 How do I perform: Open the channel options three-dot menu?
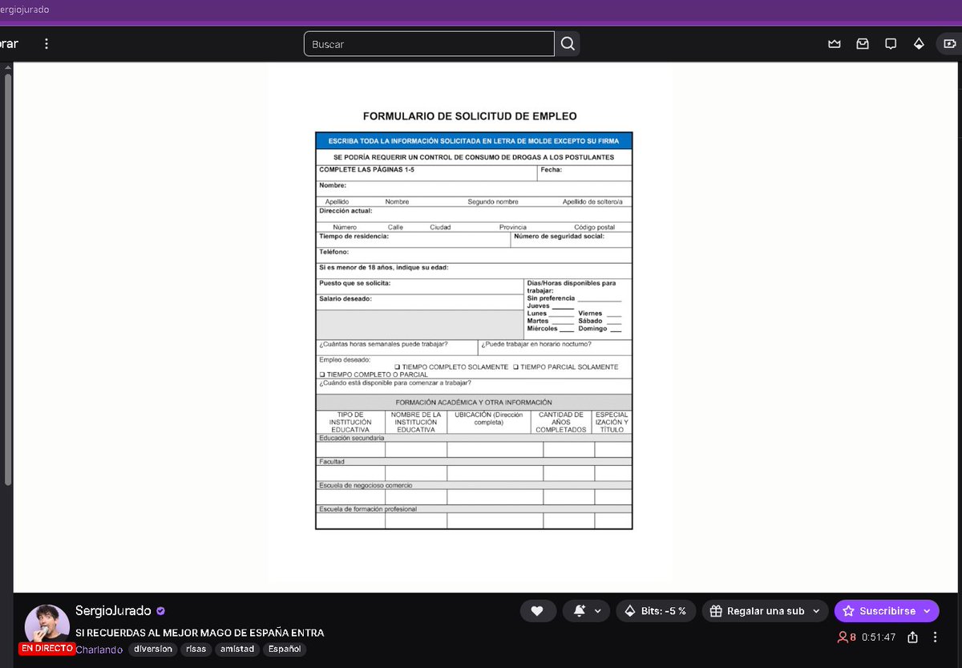point(935,638)
